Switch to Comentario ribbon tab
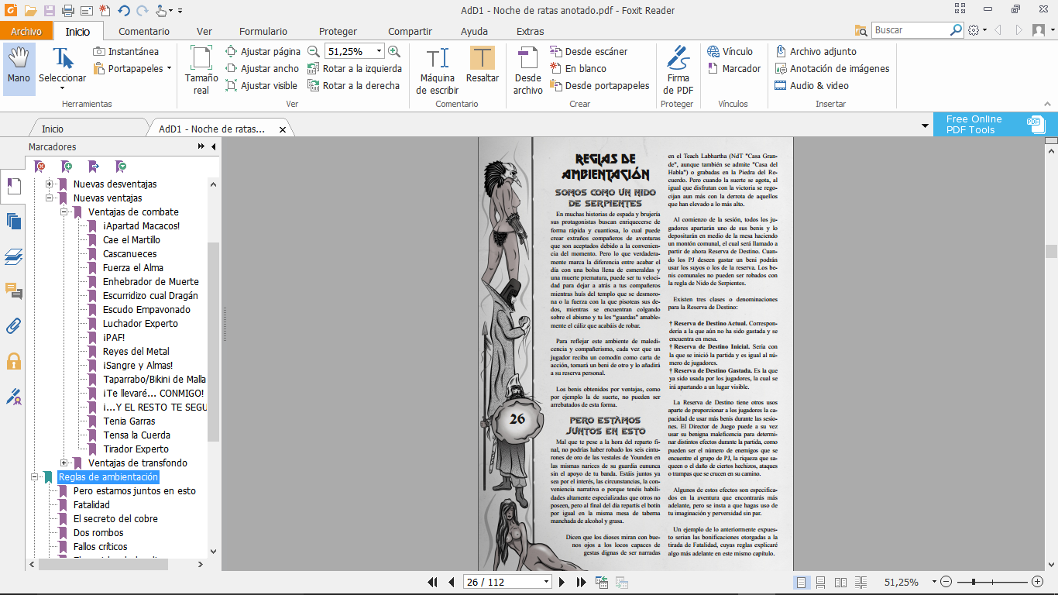This screenshot has width=1058, height=595. [x=144, y=31]
